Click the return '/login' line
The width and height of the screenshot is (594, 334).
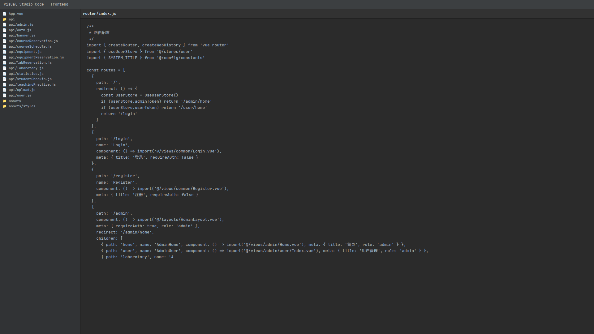(x=119, y=114)
